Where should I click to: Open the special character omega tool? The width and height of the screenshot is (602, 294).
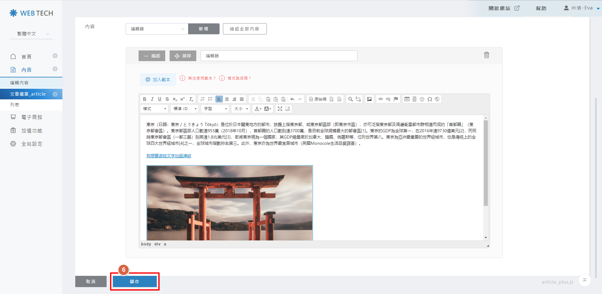430,99
